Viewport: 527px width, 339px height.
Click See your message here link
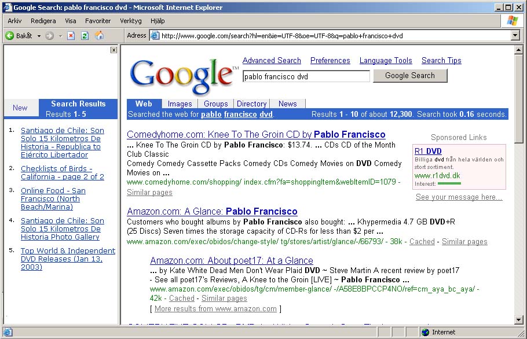tap(459, 197)
